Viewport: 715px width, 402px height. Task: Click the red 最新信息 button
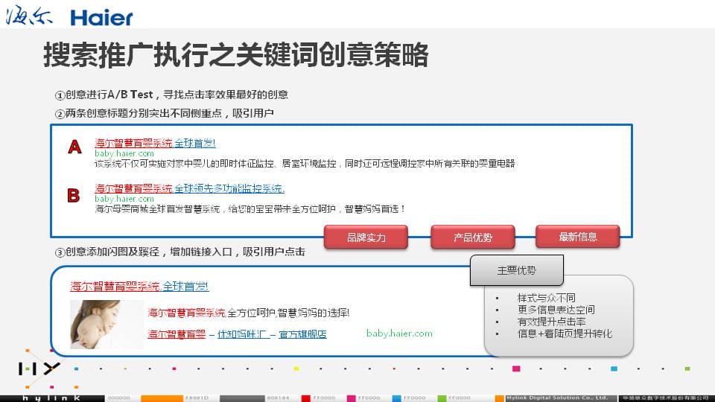(x=578, y=237)
